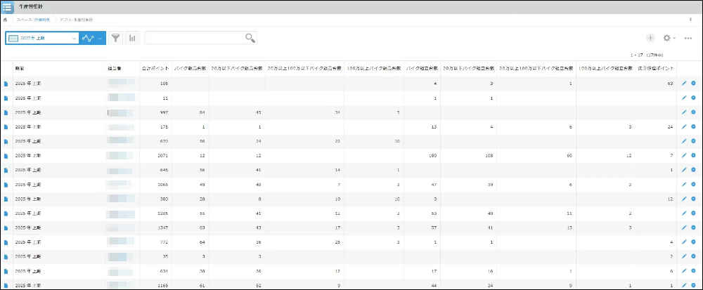Screen dimensions: 703x290
Task: Click the pin icon below the header
Action: point(690,20)
